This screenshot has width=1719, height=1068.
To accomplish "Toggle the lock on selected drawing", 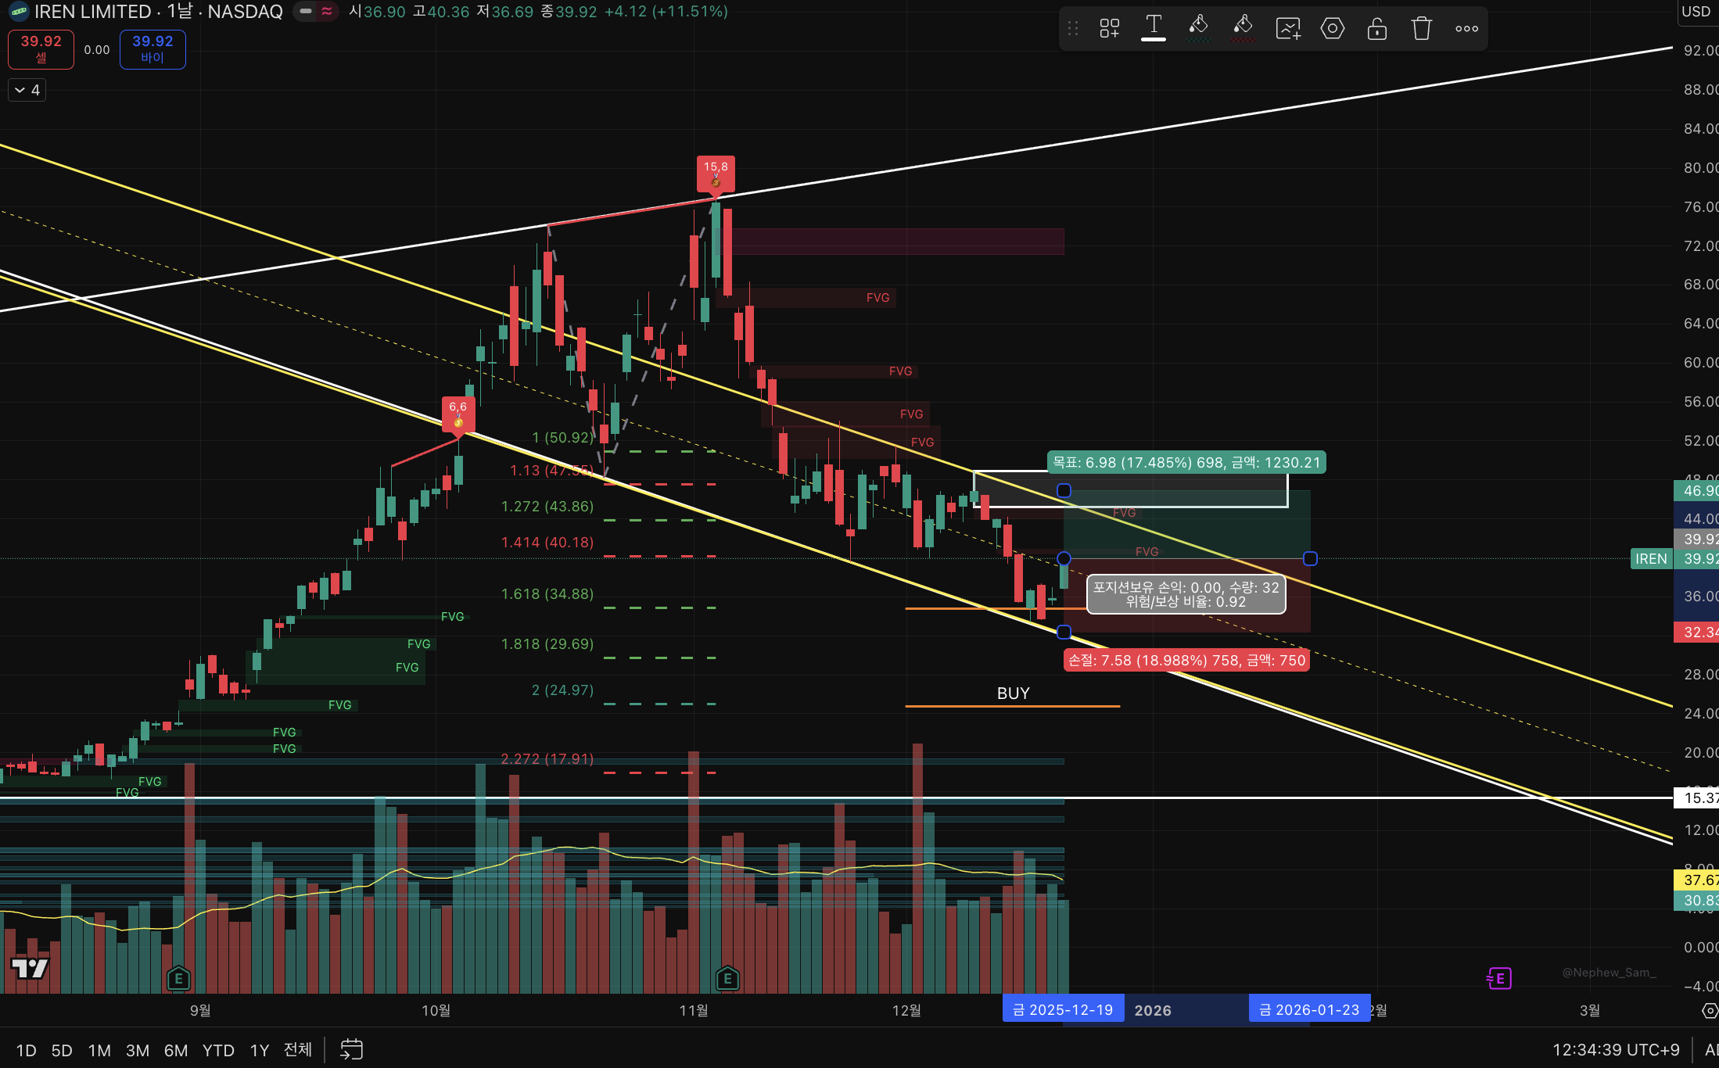I will [x=1376, y=29].
